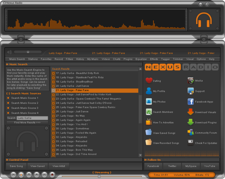Open the Favorites menu
Screen dimensions: 225x179
[x=46, y=59]
